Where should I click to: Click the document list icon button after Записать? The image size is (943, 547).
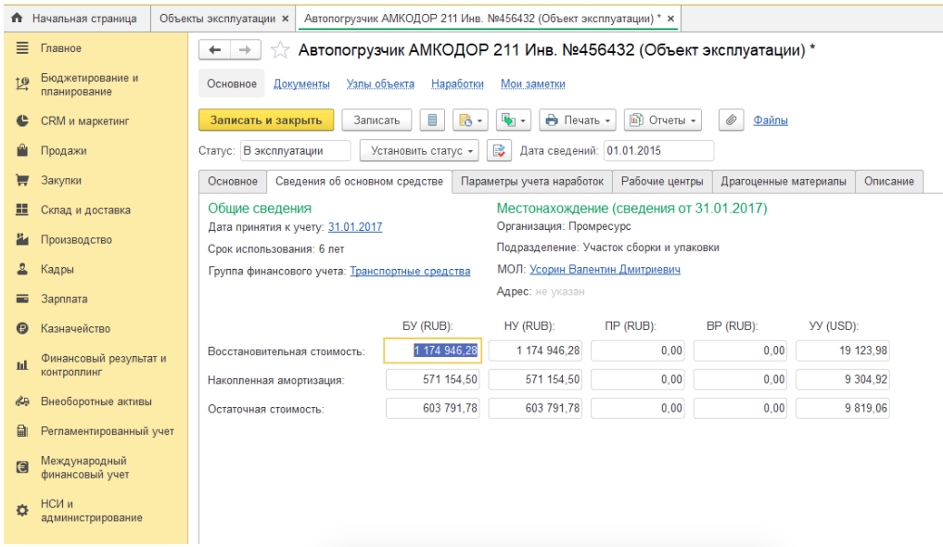[x=432, y=121]
